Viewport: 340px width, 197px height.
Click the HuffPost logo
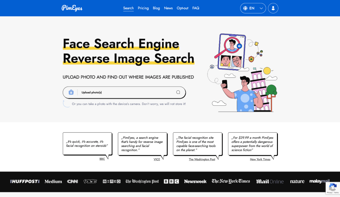pos(25,181)
